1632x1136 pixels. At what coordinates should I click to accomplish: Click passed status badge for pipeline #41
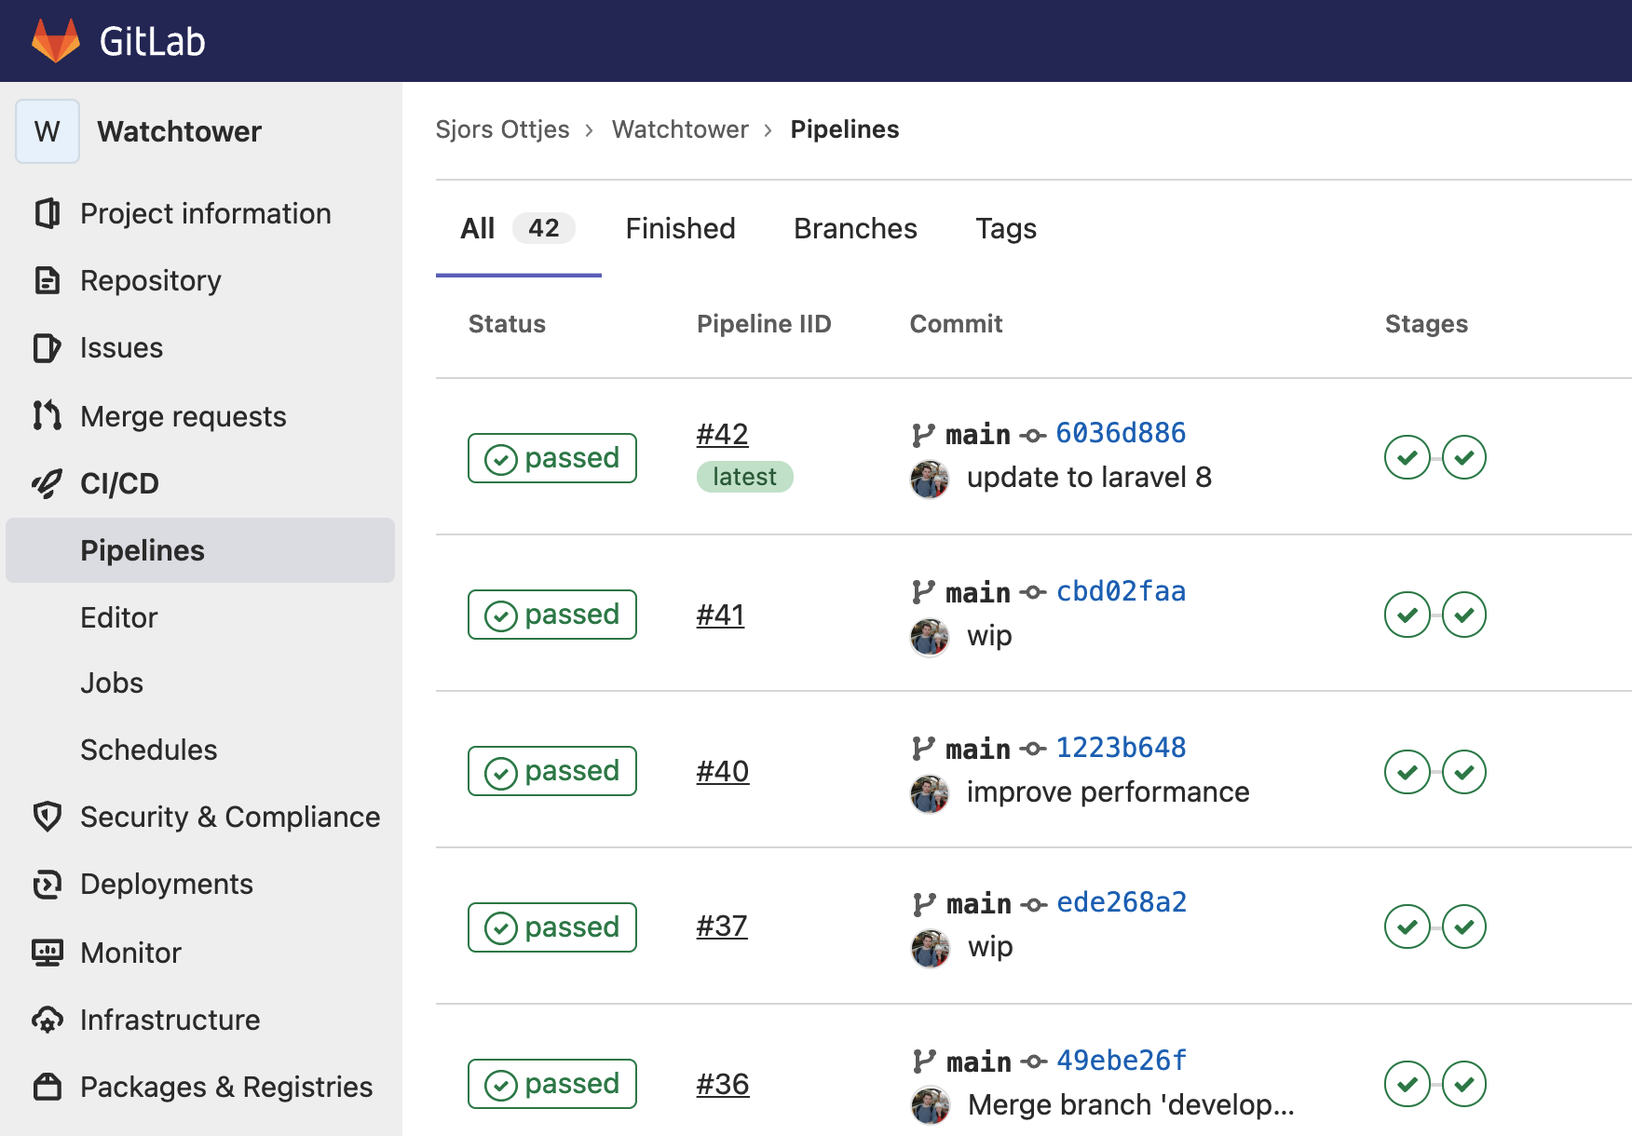pyautogui.click(x=552, y=615)
